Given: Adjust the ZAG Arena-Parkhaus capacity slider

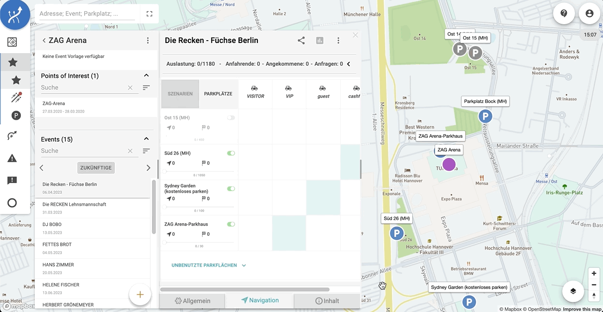Looking at the screenshot, I should click(x=199, y=242).
